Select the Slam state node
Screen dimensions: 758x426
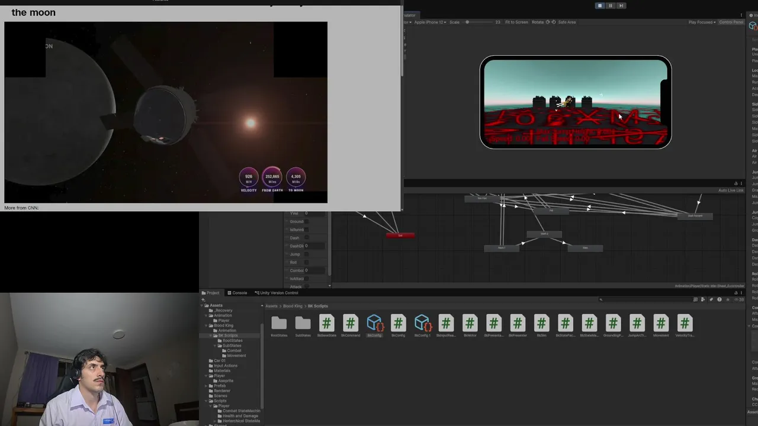(x=585, y=248)
